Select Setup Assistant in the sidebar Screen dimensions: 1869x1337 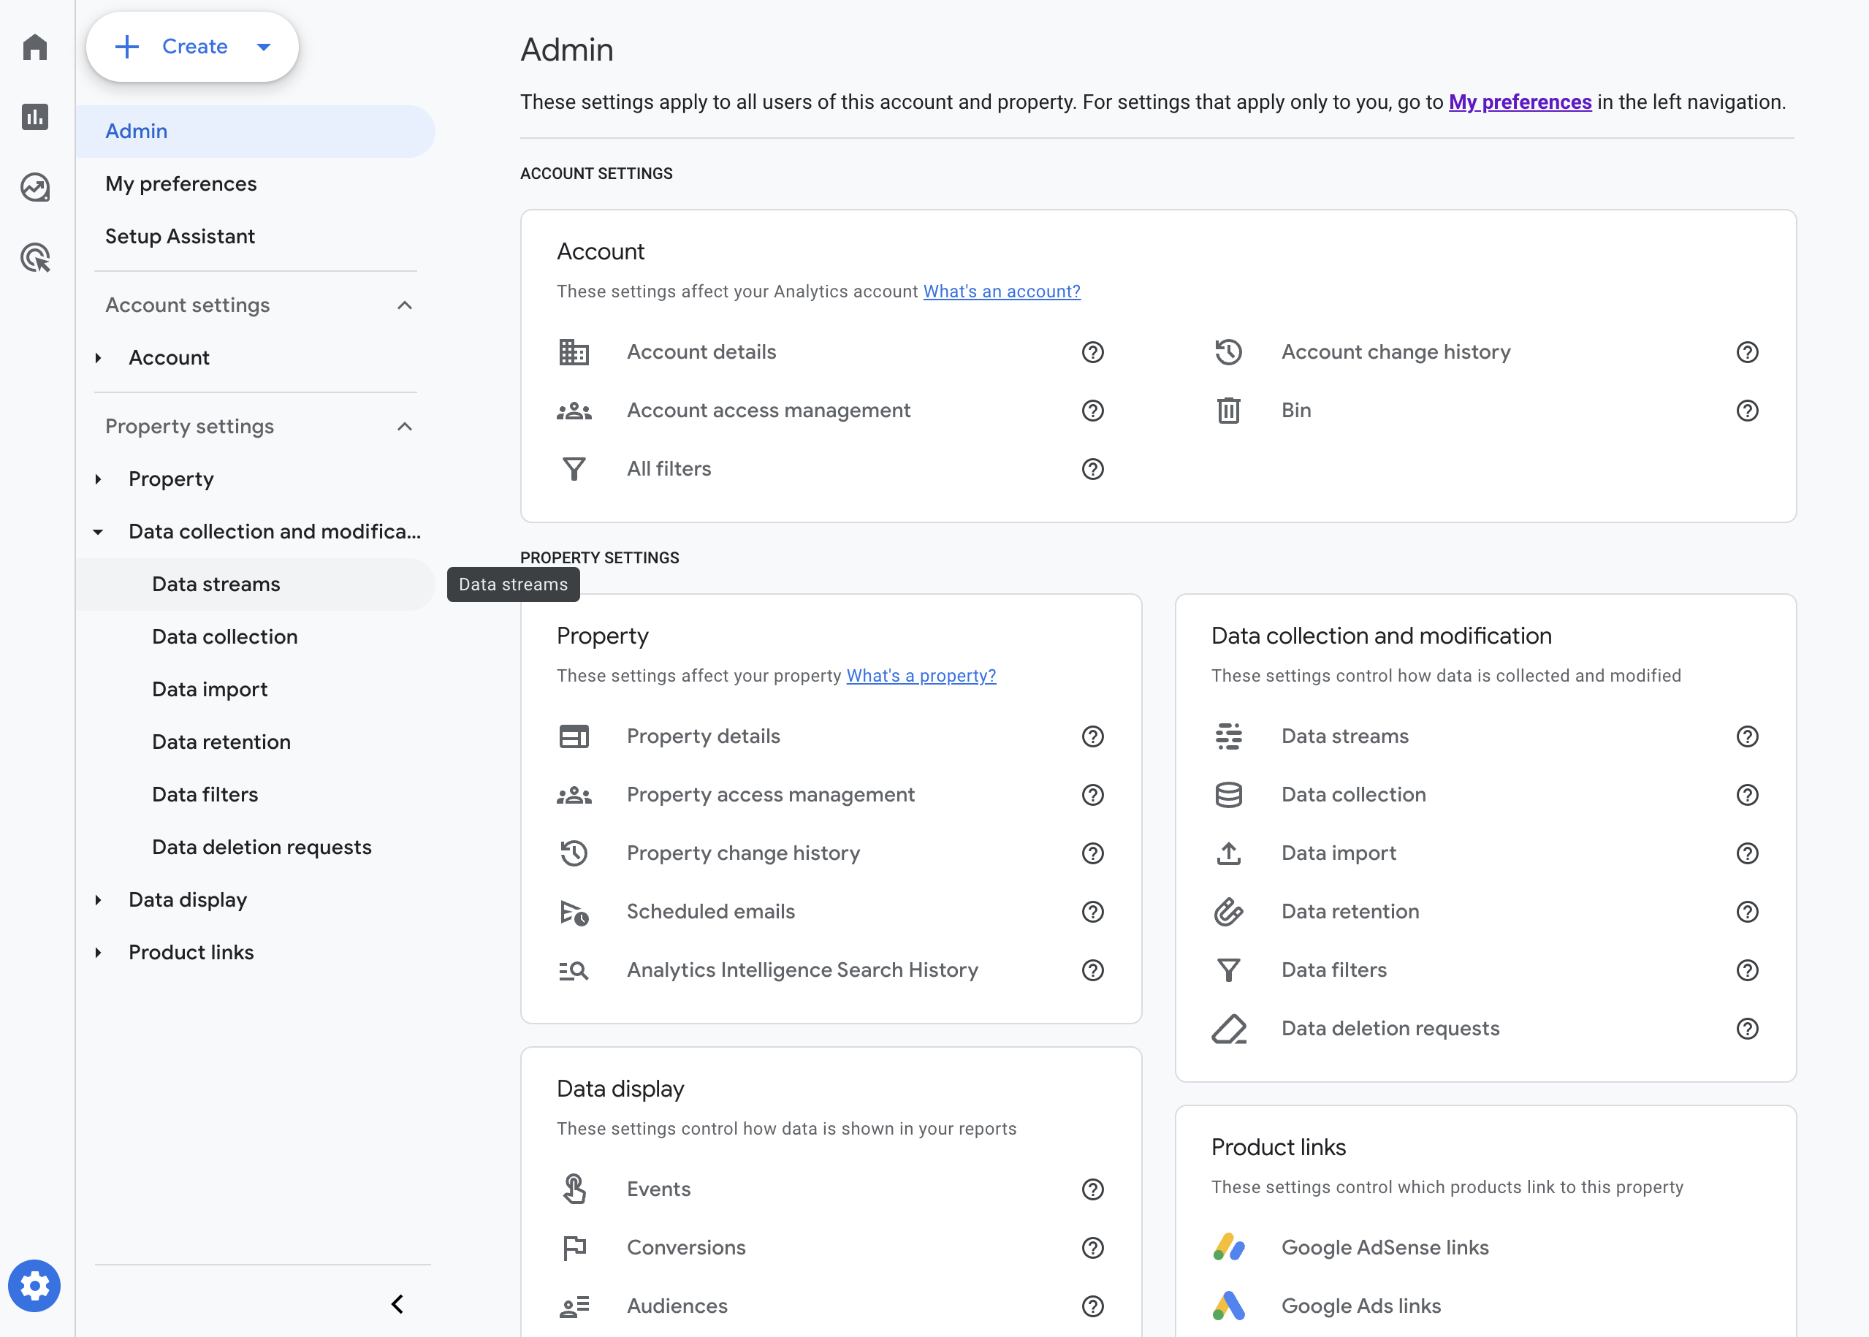[x=180, y=236]
